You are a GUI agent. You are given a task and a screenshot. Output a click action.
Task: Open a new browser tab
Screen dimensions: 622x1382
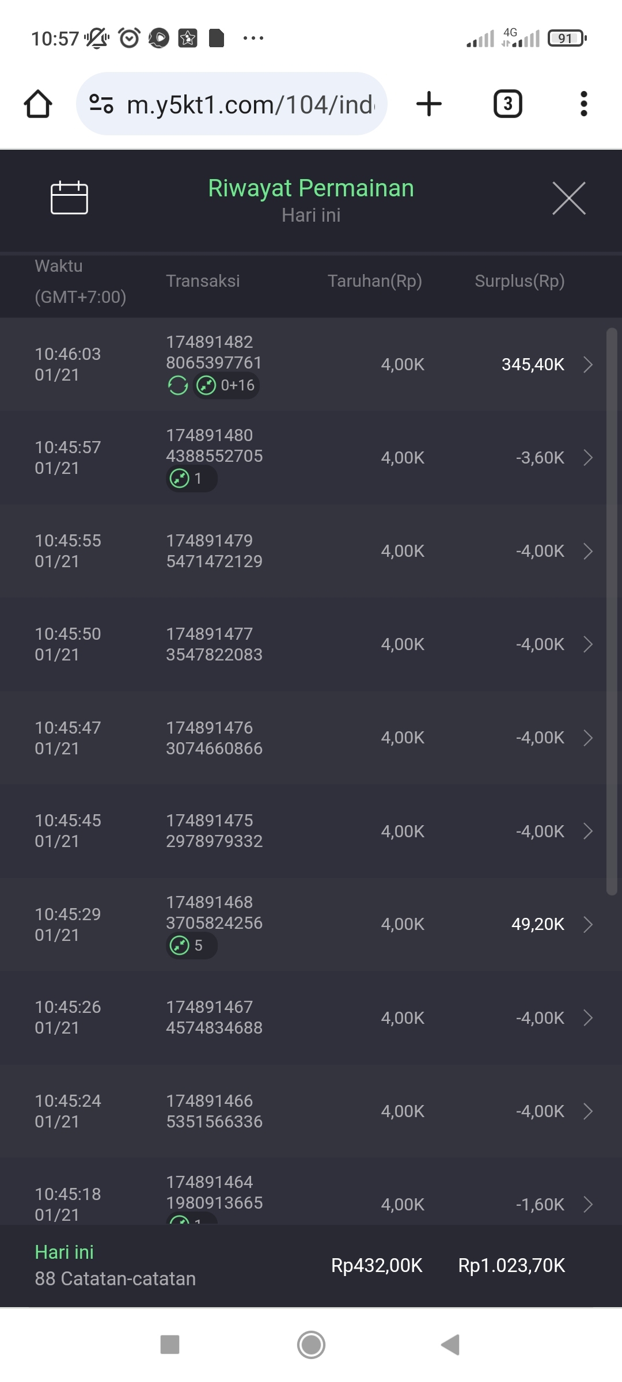pyautogui.click(x=429, y=104)
